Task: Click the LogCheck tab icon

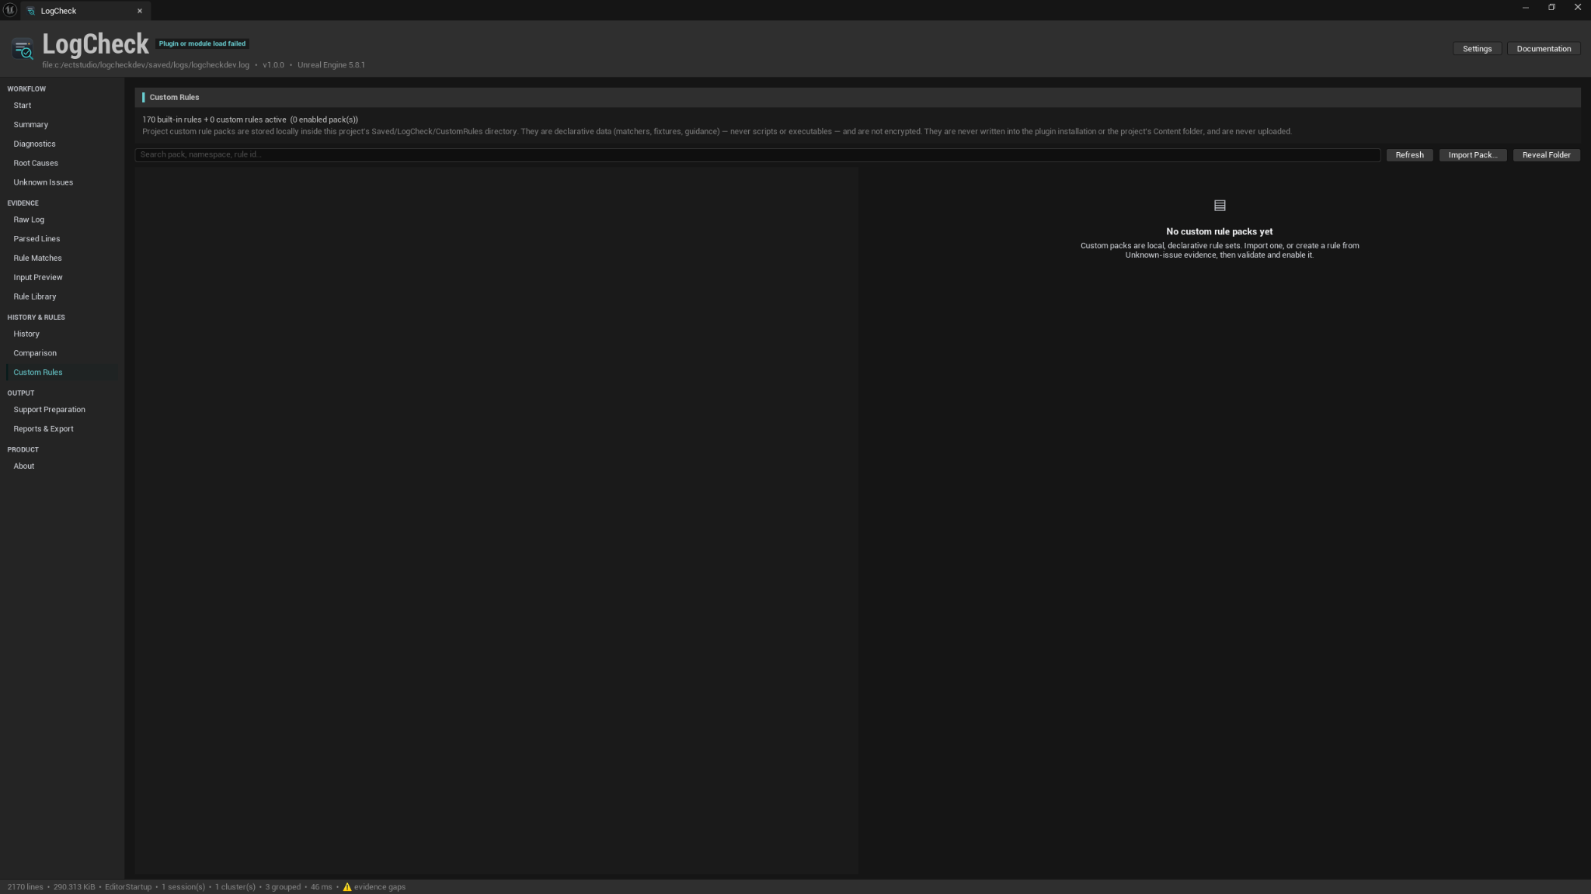Action: (31, 11)
